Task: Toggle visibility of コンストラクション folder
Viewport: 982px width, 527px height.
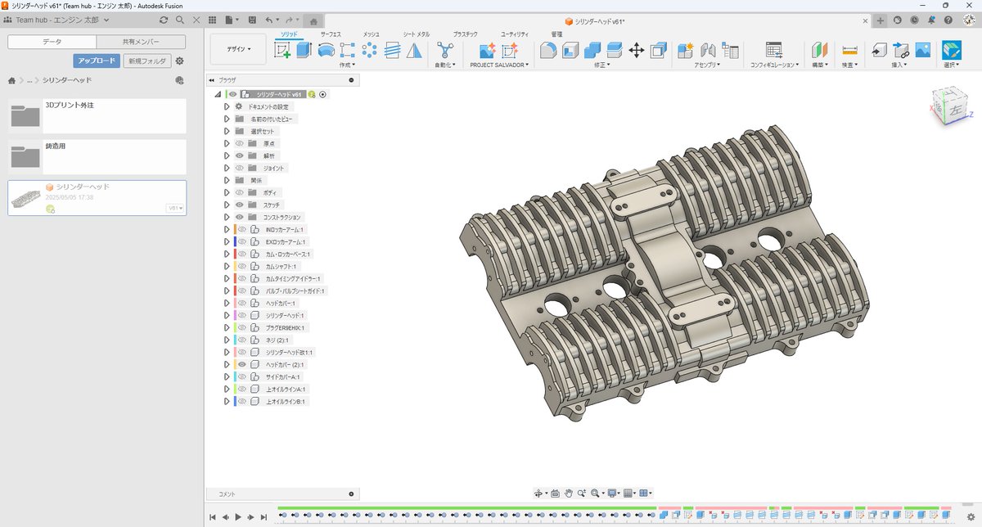Action: (240, 217)
